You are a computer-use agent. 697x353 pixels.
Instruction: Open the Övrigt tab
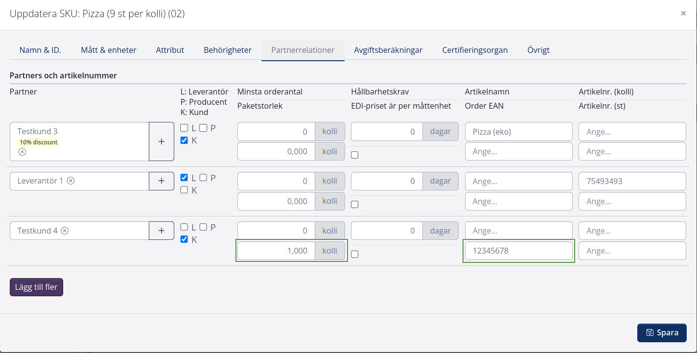point(538,50)
